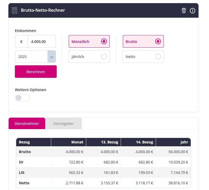Select the Brutto income type radio button
The width and height of the screenshot is (209, 190).
(x=143, y=42)
